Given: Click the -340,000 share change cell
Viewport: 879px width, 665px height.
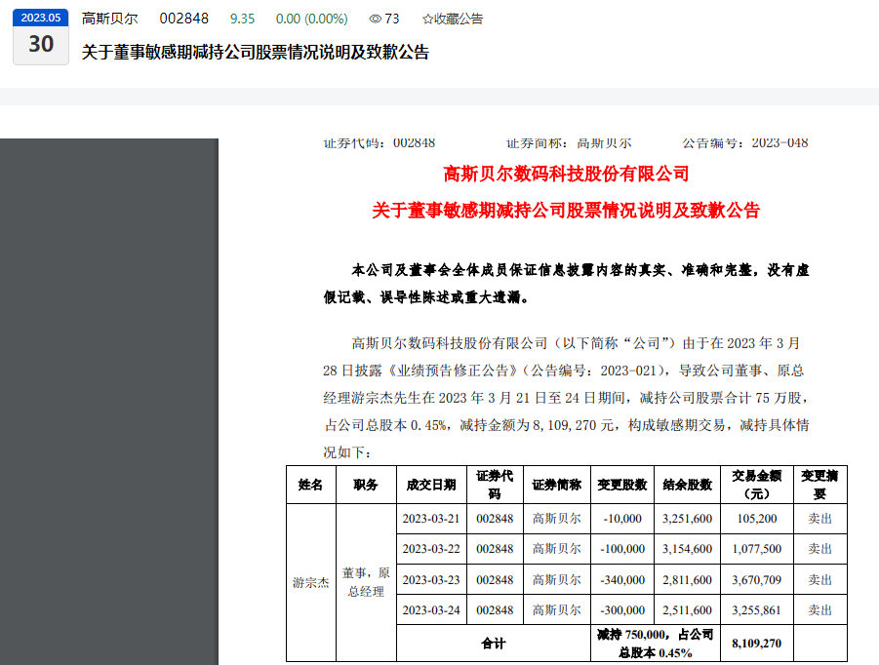Looking at the screenshot, I should [622, 580].
